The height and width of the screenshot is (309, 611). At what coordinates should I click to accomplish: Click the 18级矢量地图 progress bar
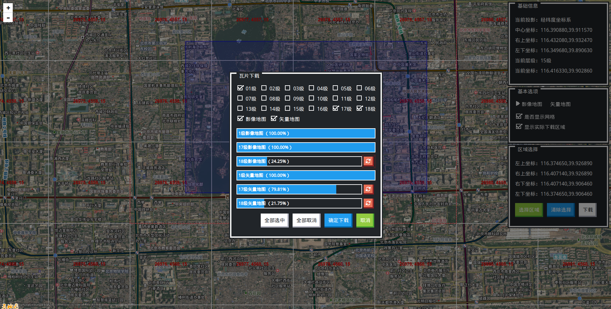tap(299, 203)
